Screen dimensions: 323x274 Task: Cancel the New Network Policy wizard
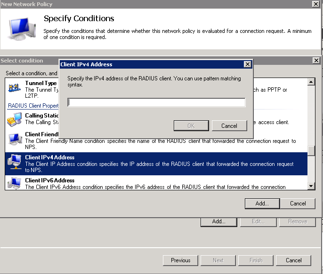tap(293, 260)
